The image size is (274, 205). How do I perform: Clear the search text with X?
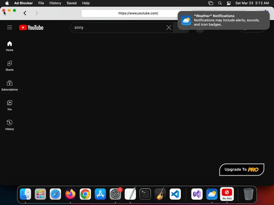(x=169, y=27)
